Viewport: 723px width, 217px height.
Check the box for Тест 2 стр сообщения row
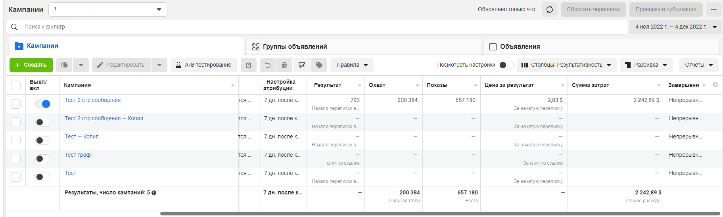tap(16, 104)
